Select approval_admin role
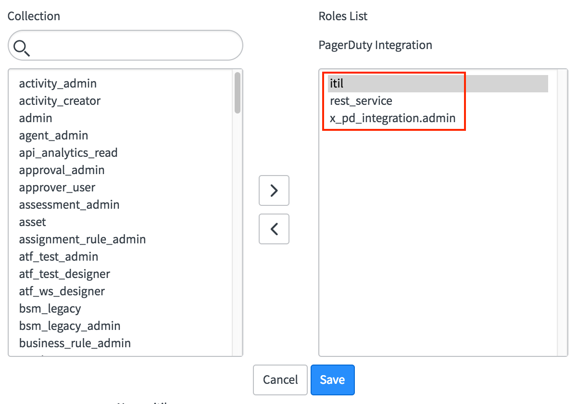577x404 pixels. pos(62,170)
